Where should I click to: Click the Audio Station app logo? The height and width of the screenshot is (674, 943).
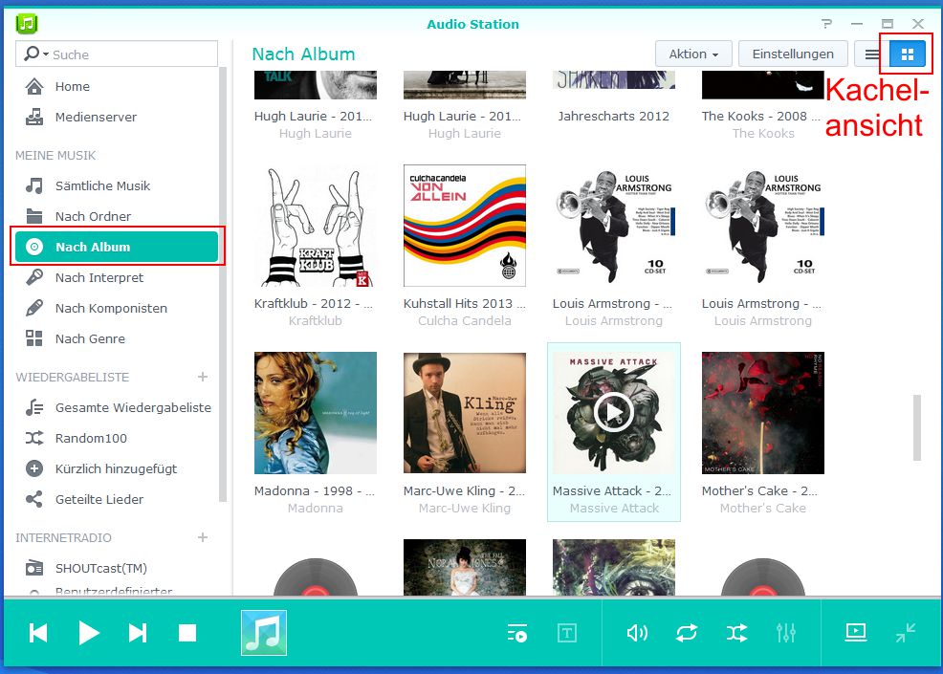(27, 24)
